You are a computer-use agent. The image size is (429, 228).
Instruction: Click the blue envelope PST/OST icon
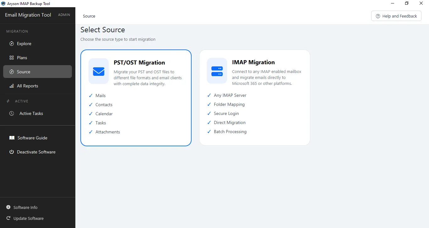99,71
